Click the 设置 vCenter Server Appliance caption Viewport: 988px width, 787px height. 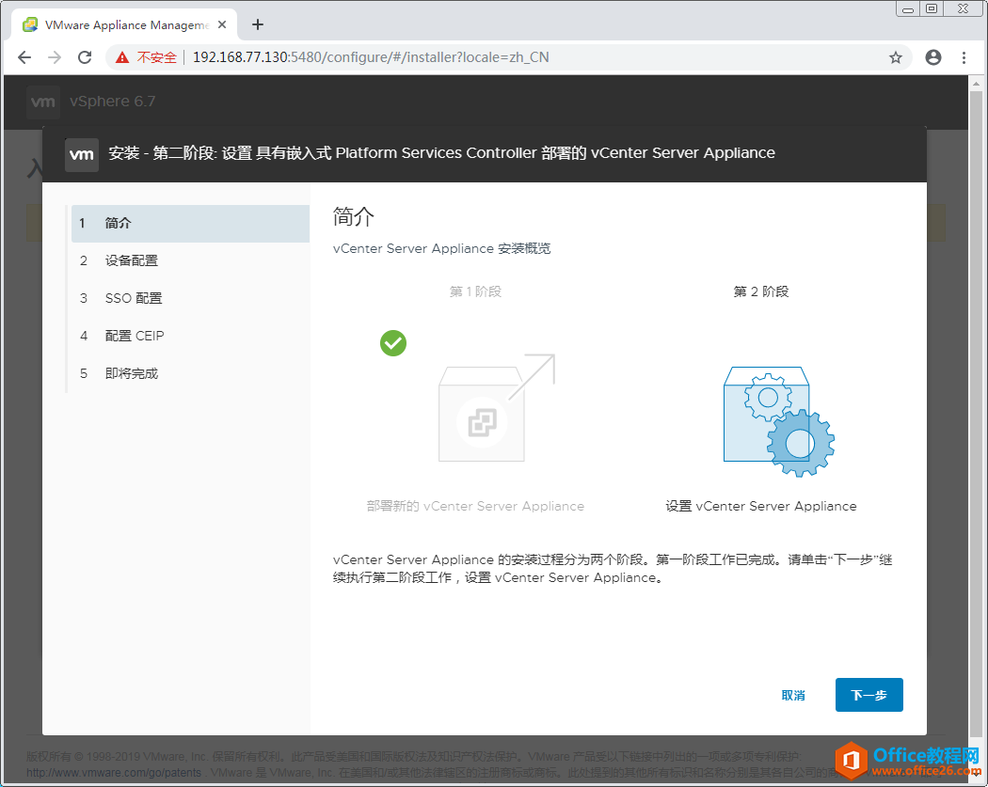coord(760,506)
